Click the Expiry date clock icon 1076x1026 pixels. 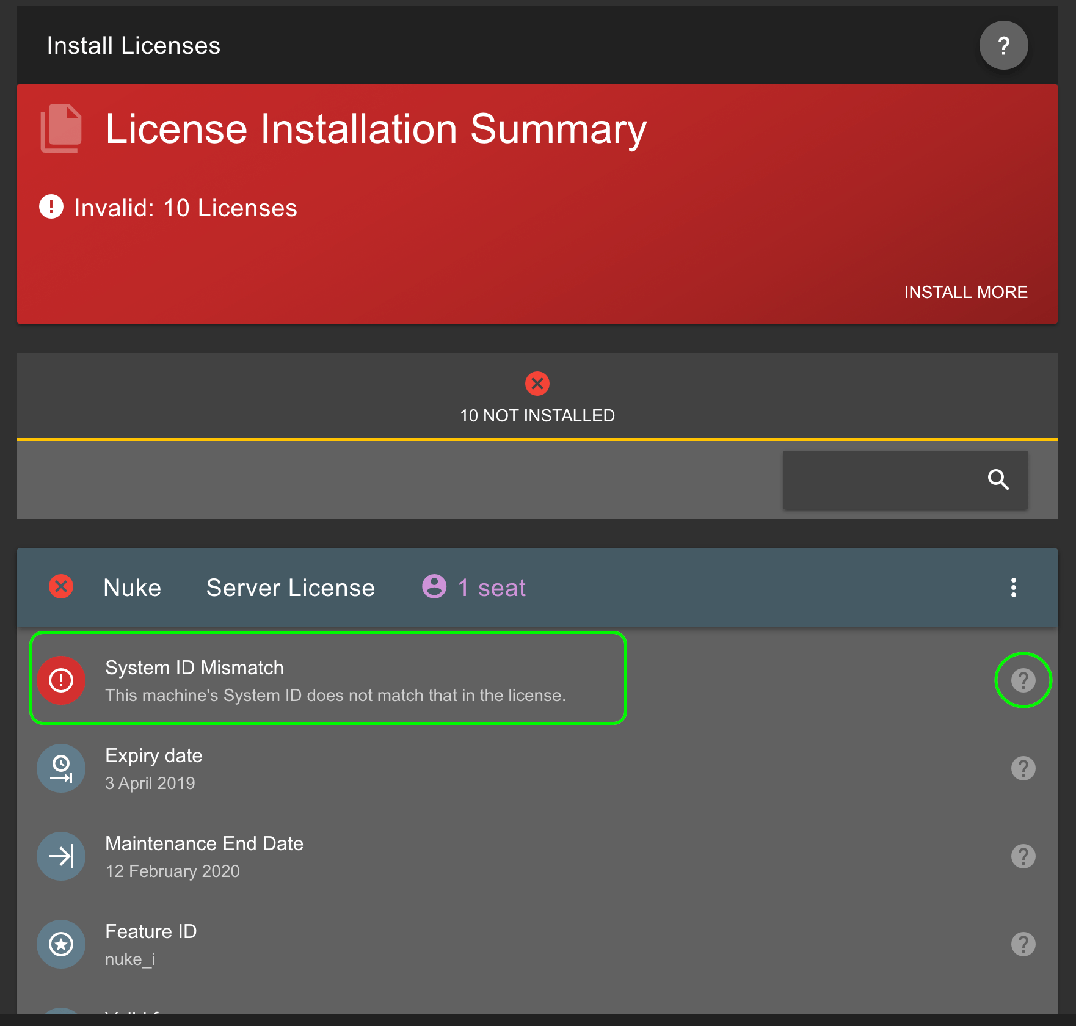(61, 768)
